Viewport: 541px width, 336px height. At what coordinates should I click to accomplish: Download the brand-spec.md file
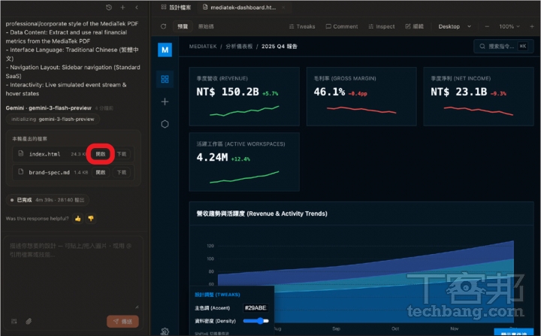pos(122,172)
